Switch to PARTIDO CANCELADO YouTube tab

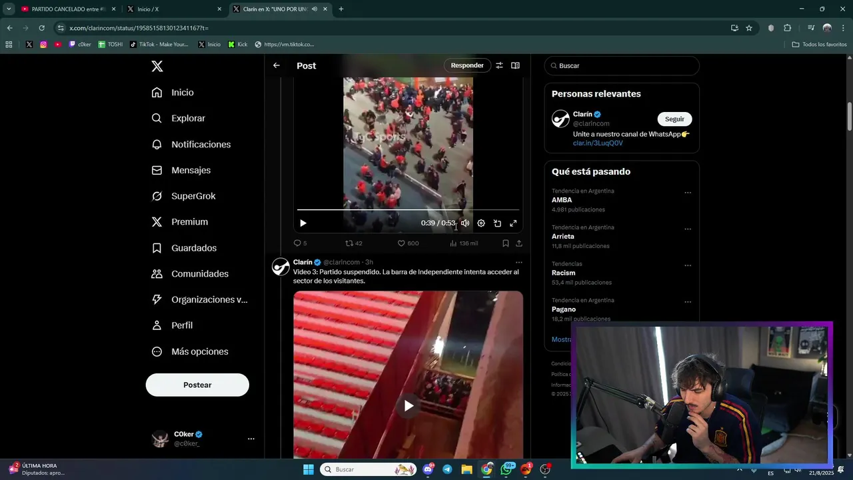[69, 9]
